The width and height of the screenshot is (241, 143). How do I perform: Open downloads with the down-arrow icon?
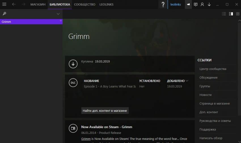209,5
